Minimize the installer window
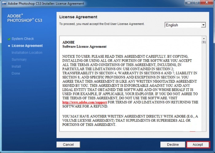Viewport: 215px width, 153px height. tap(189, 2)
